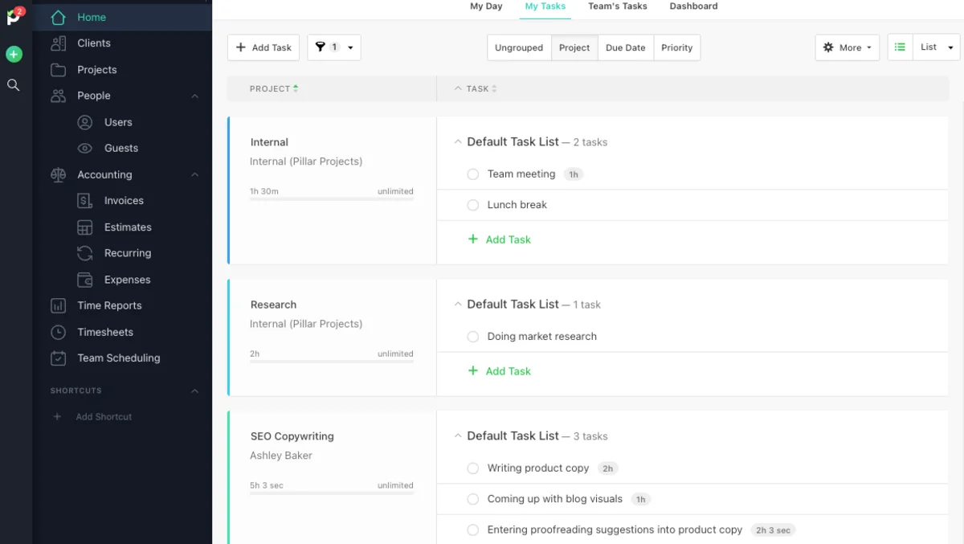Click the Users person icon
The width and height of the screenshot is (964, 544).
click(x=84, y=122)
